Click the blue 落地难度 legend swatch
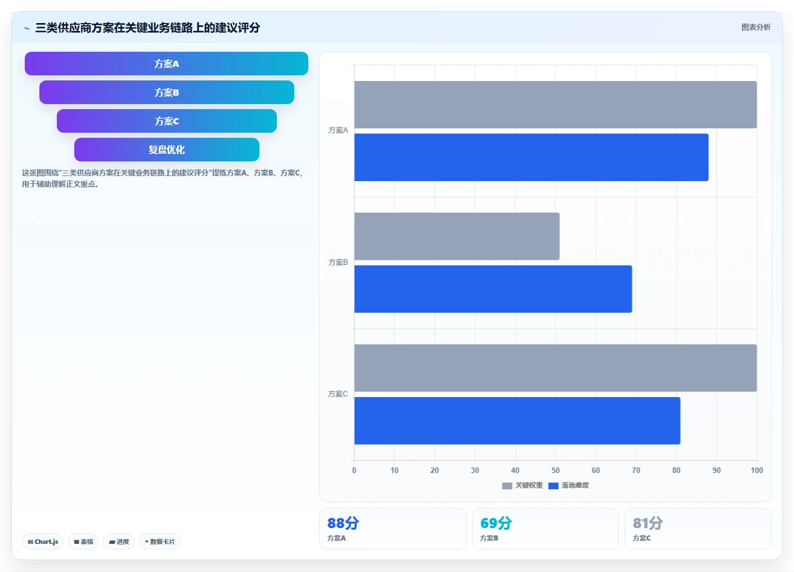The width and height of the screenshot is (794, 572). pos(553,486)
